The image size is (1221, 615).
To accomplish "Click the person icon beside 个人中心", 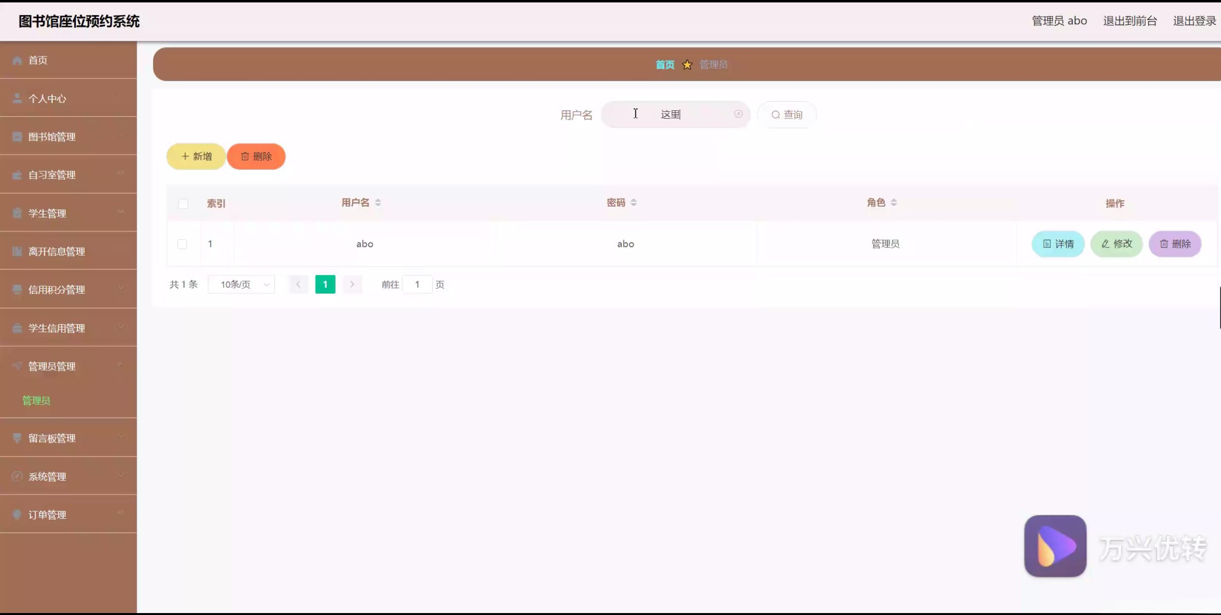I will coord(17,98).
